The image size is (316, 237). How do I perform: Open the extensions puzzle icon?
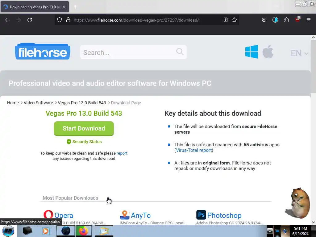click(286, 20)
